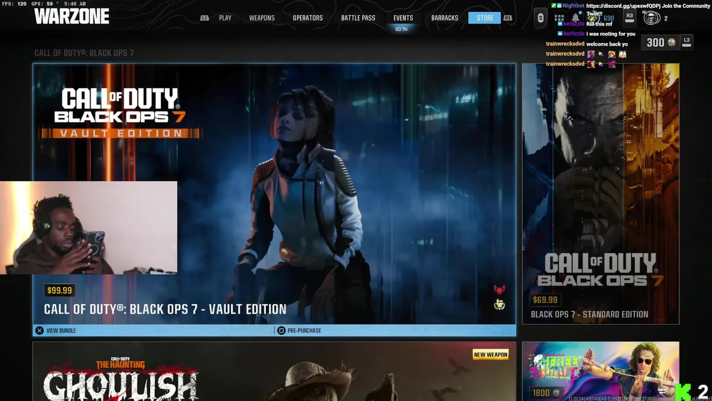712x401 pixels.
Task: Go to the BATTLE PASS tab
Action: pyautogui.click(x=358, y=18)
